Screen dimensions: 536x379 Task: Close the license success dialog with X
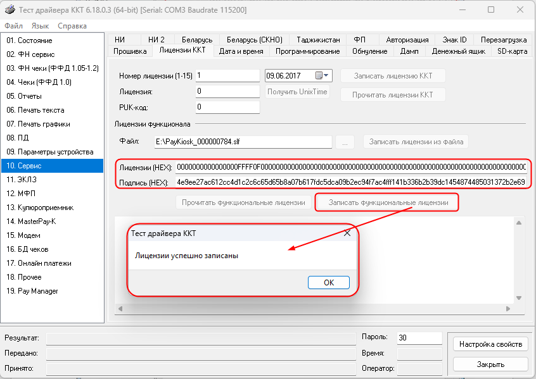point(347,233)
